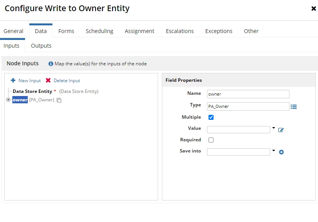Go to the Assignment tab

(140, 31)
